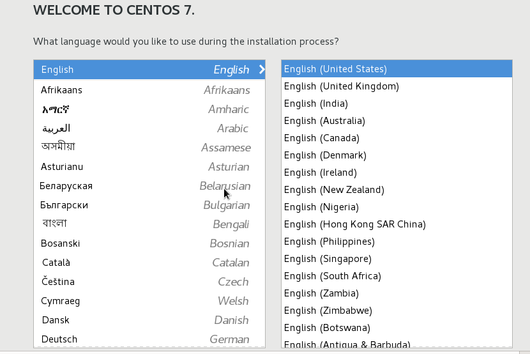This screenshot has height=354, width=530.
Task: Select English (Canada) locale
Action: point(397,138)
